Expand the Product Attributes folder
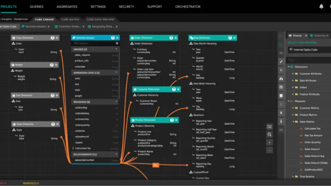 pos(293,94)
